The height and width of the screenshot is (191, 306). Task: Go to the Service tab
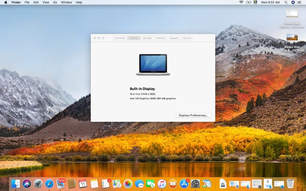pyautogui.click(x=187, y=38)
